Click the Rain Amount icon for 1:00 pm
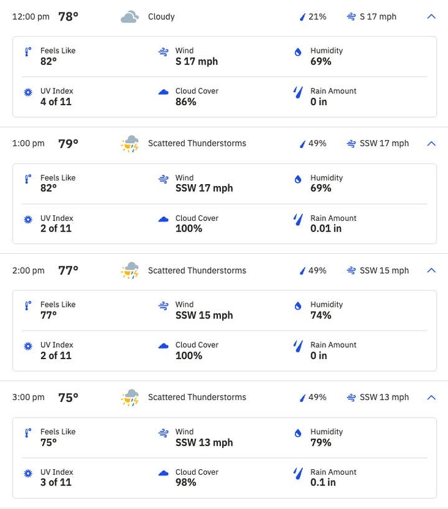The height and width of the screenshot is (509, 448). [x=297, y=220]
